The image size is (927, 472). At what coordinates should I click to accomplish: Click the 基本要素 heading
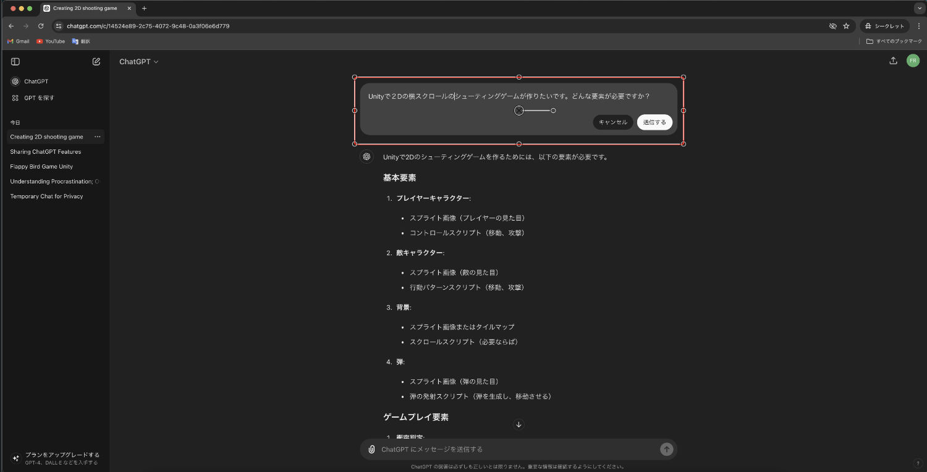[399, 178]
